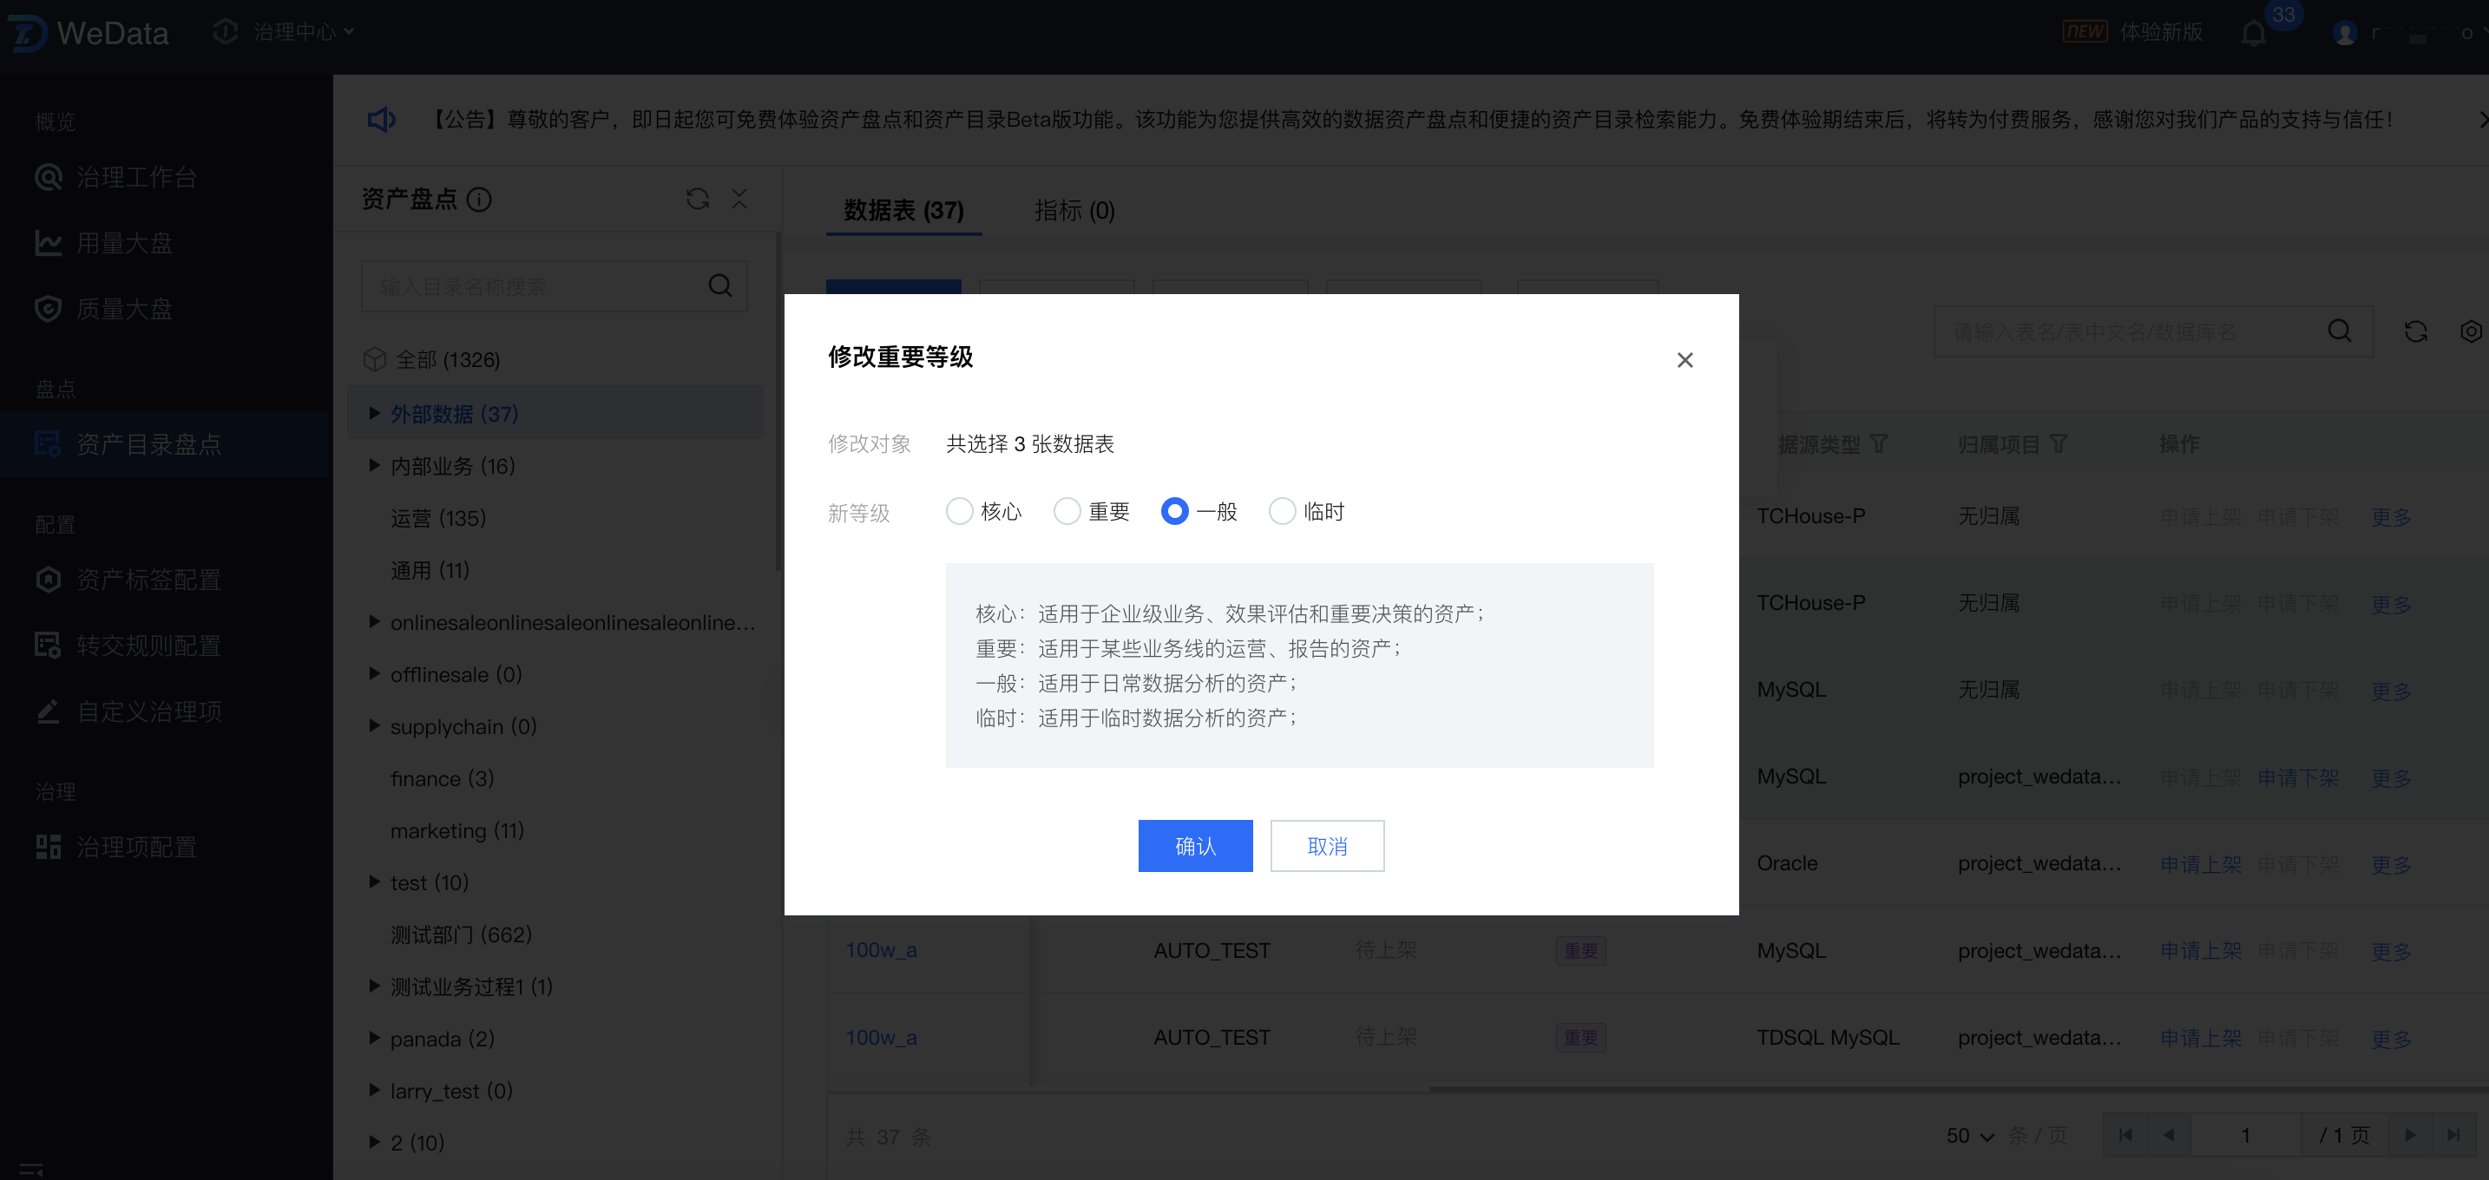The height and width of the screenshot is (1180, 2489).
Task: Close the 修改重要等级 dialog with X
Action: (1685, 360)
